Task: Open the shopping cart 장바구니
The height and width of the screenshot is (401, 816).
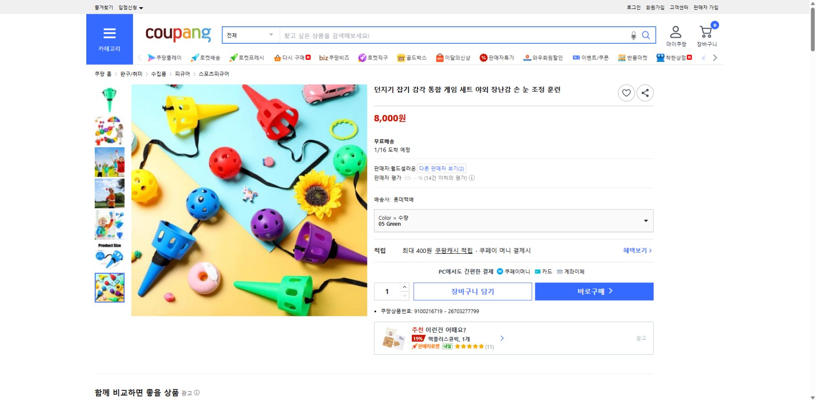Action: point(707,33)
